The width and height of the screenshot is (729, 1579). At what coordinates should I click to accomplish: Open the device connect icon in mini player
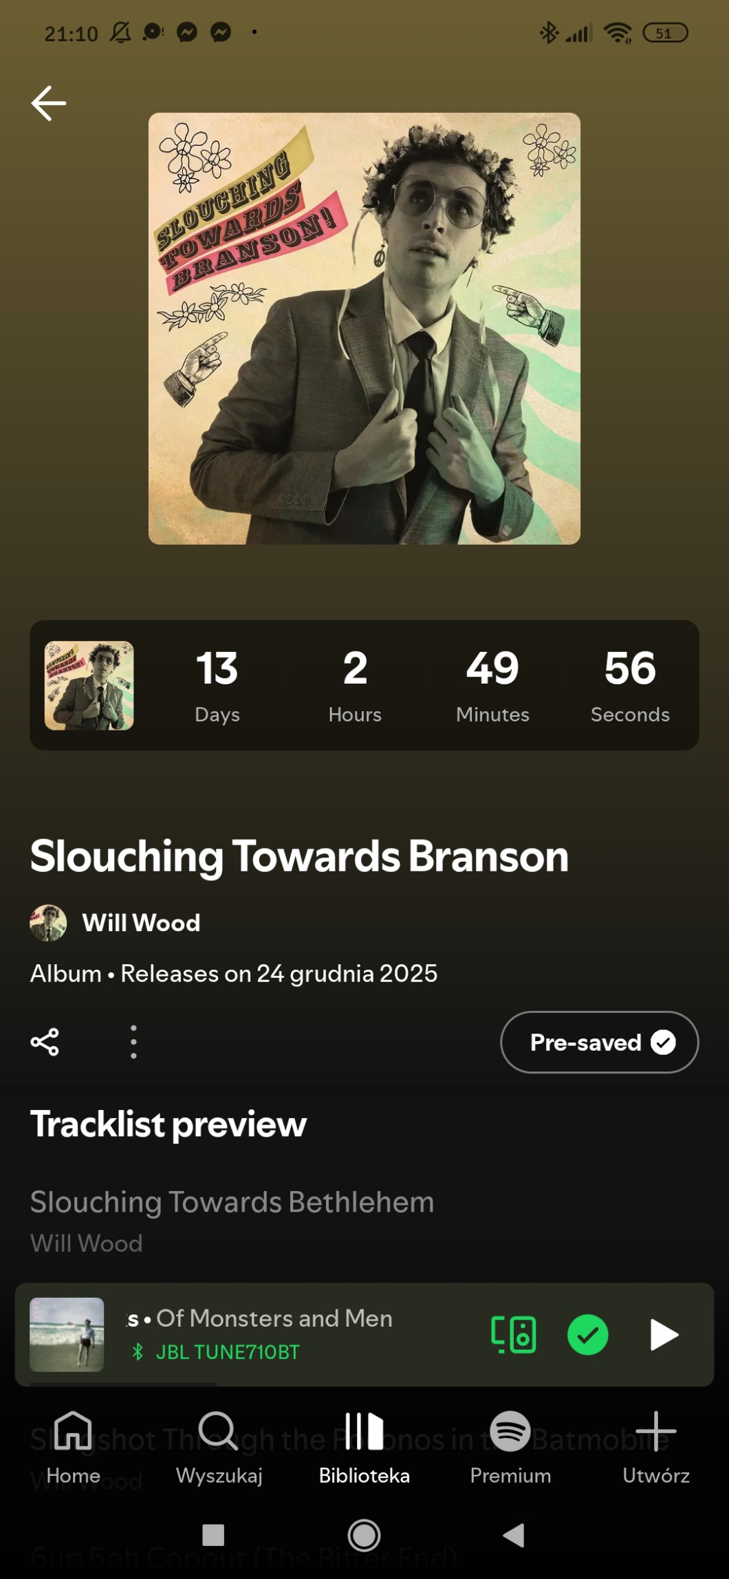pos(514,1335)
